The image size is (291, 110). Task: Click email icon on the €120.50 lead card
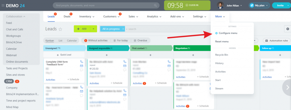(x=125, y=66)
